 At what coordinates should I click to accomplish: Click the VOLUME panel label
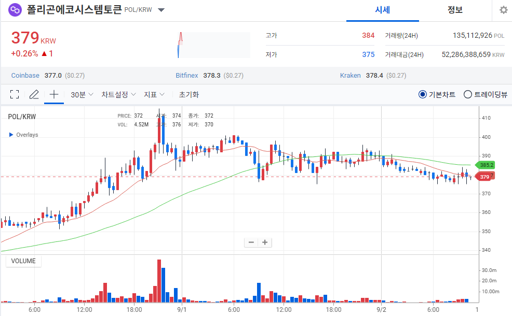pos(23,261)
